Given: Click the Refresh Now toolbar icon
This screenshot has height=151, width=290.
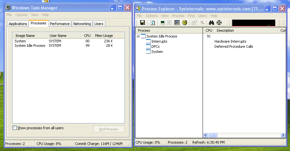Looking at the screenshot, I should (x=153, y=23).
